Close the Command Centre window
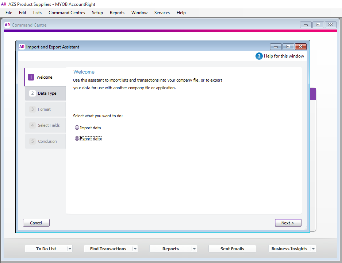 tap(330, 25)
